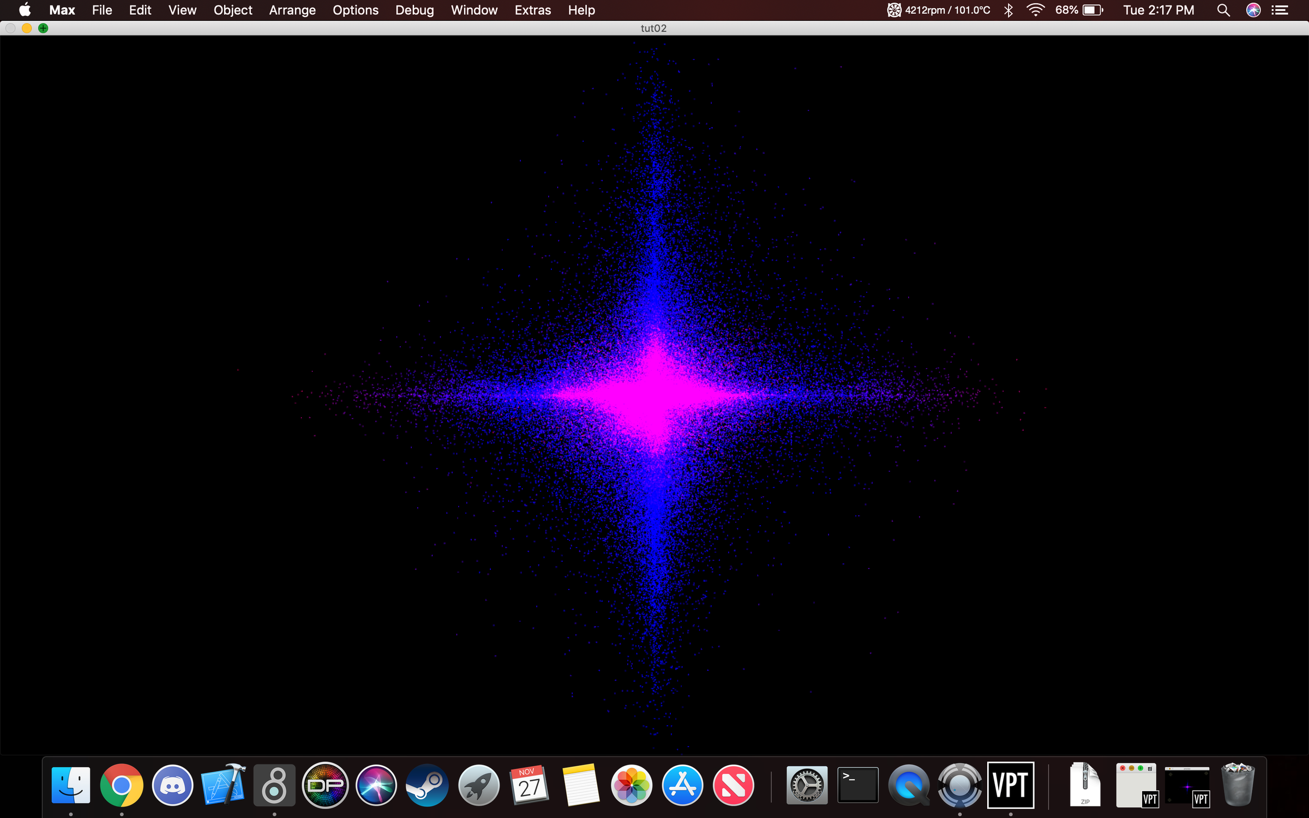This screenshot has width=1309, height=818.
Task: Launch Steam from the Dock
Action: coord(427,785)
